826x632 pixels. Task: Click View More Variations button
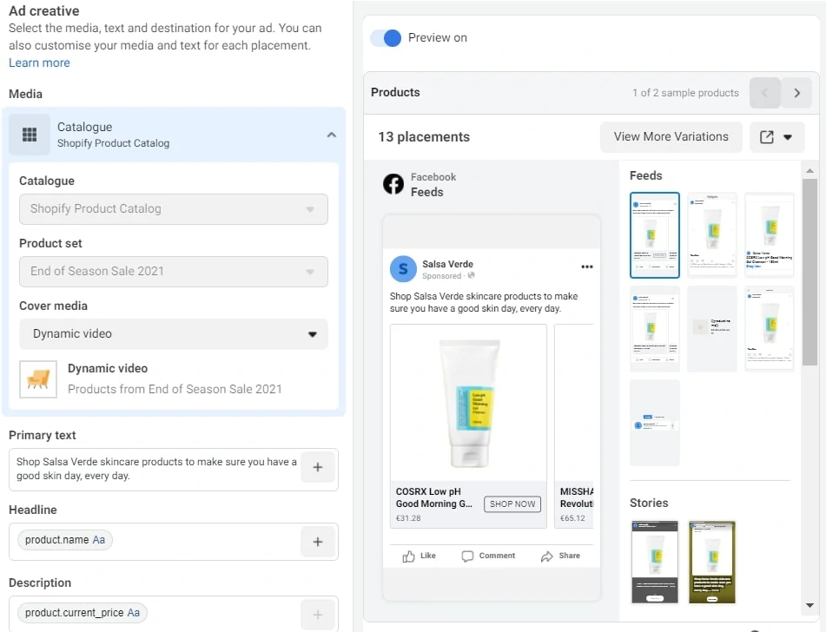pyautogui.click(x=671, y=137)
